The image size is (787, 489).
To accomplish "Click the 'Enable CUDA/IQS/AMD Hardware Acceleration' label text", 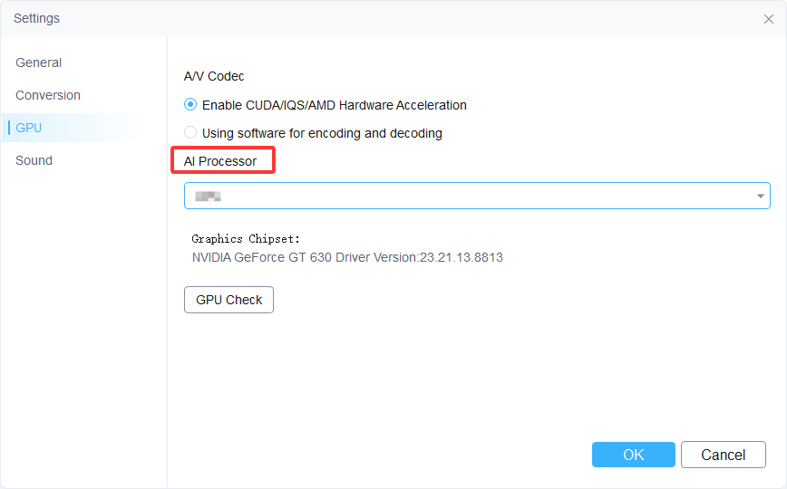I will coord(335,105).
